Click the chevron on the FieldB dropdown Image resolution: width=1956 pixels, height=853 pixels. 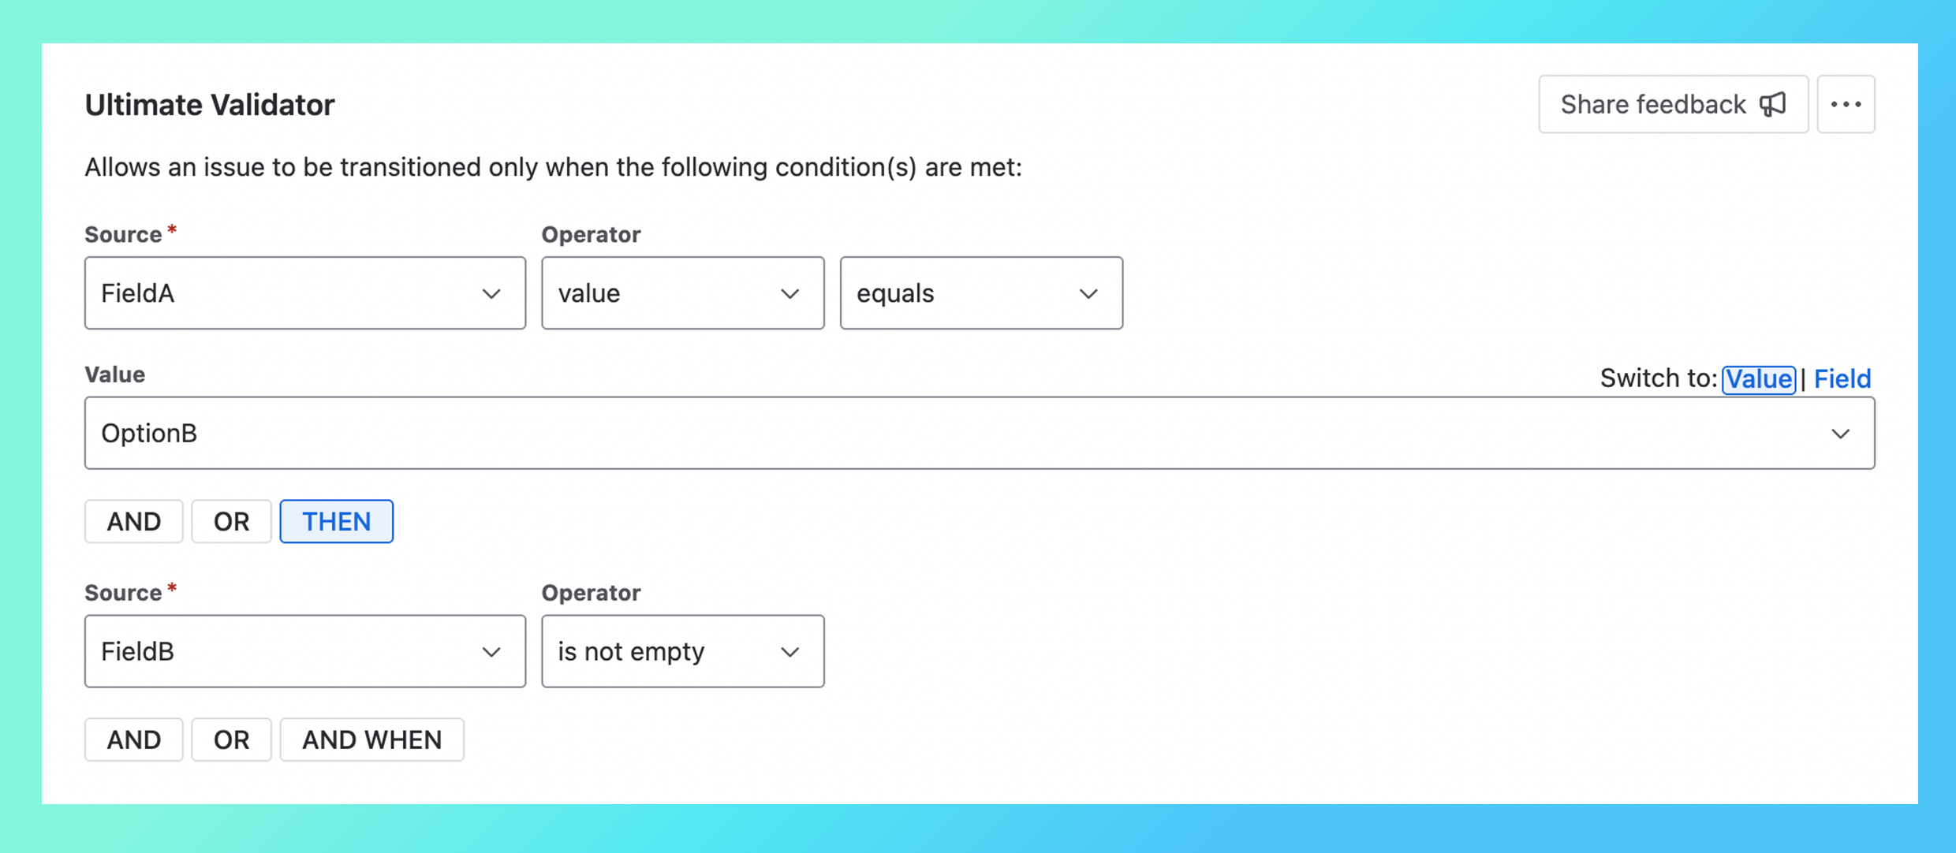(491, 651)
